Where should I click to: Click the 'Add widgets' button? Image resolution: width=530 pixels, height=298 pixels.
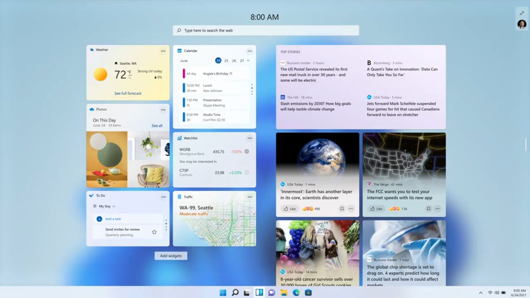170,256
